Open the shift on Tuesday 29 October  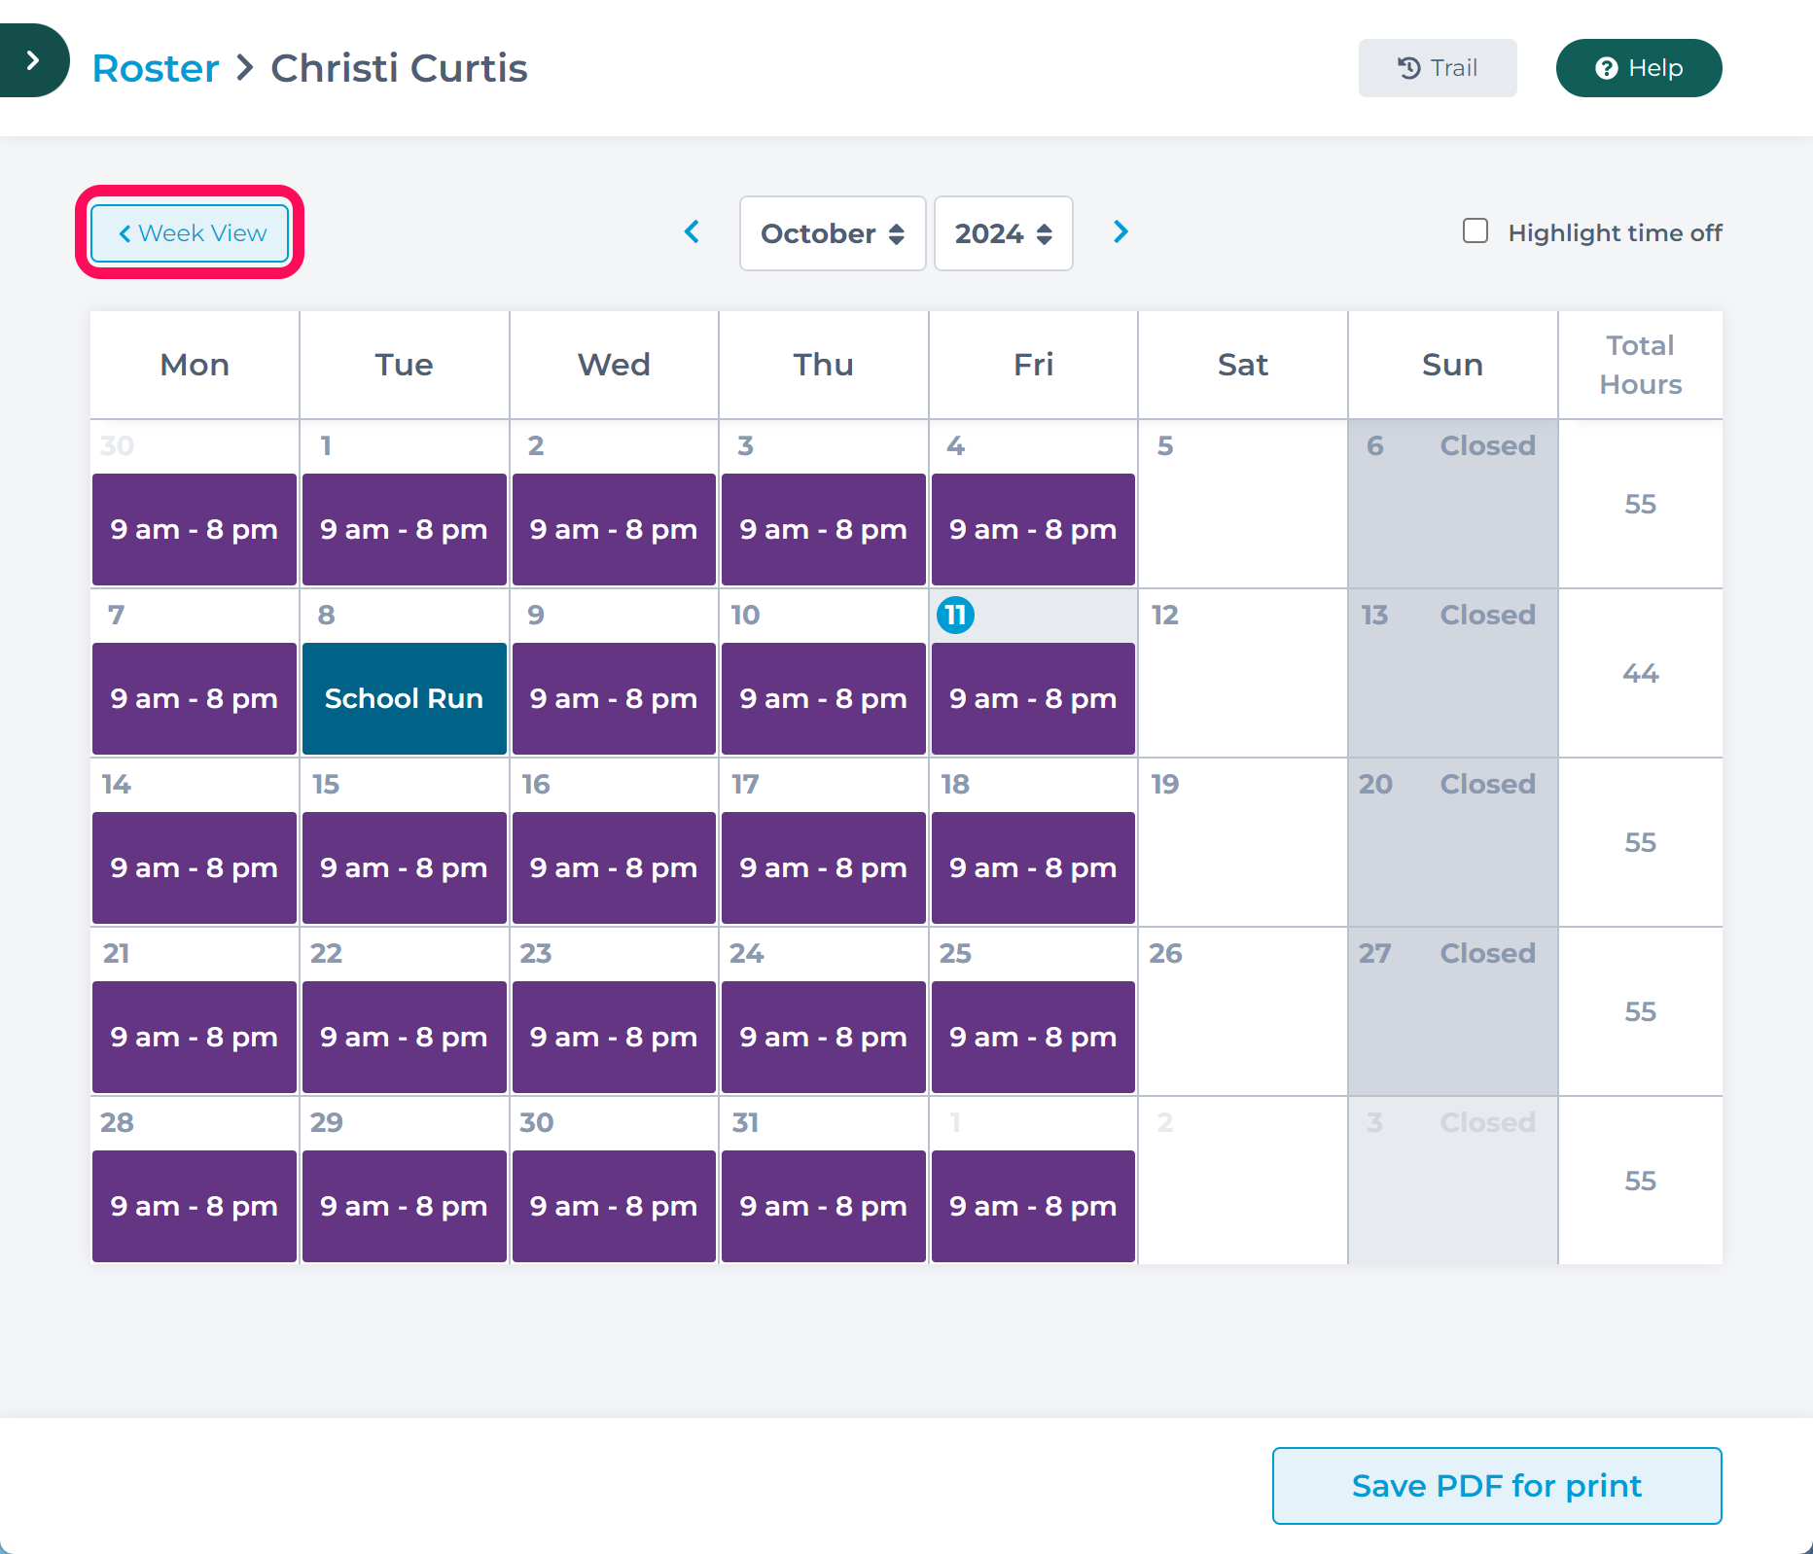tap(405, 1206)
